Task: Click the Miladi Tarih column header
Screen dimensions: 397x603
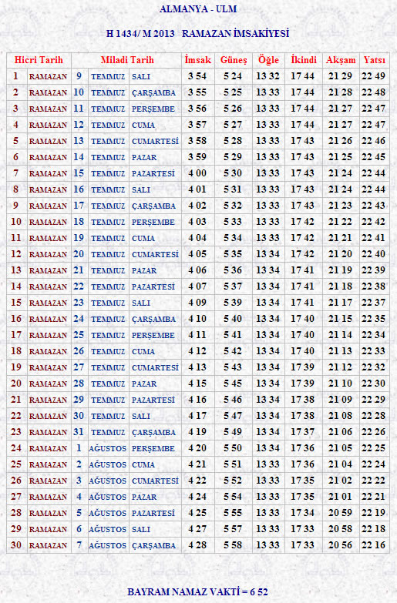Action: [x=127, y=60]
